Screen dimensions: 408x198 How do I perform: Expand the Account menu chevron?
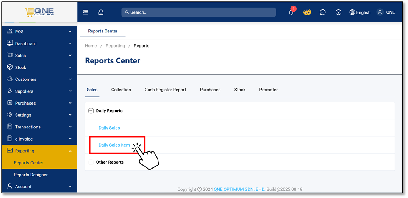(x=70, y=187)
